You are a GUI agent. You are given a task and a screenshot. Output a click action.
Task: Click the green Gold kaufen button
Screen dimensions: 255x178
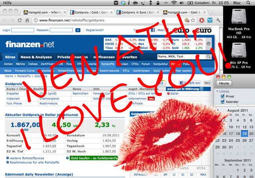[x=94, y=158]
